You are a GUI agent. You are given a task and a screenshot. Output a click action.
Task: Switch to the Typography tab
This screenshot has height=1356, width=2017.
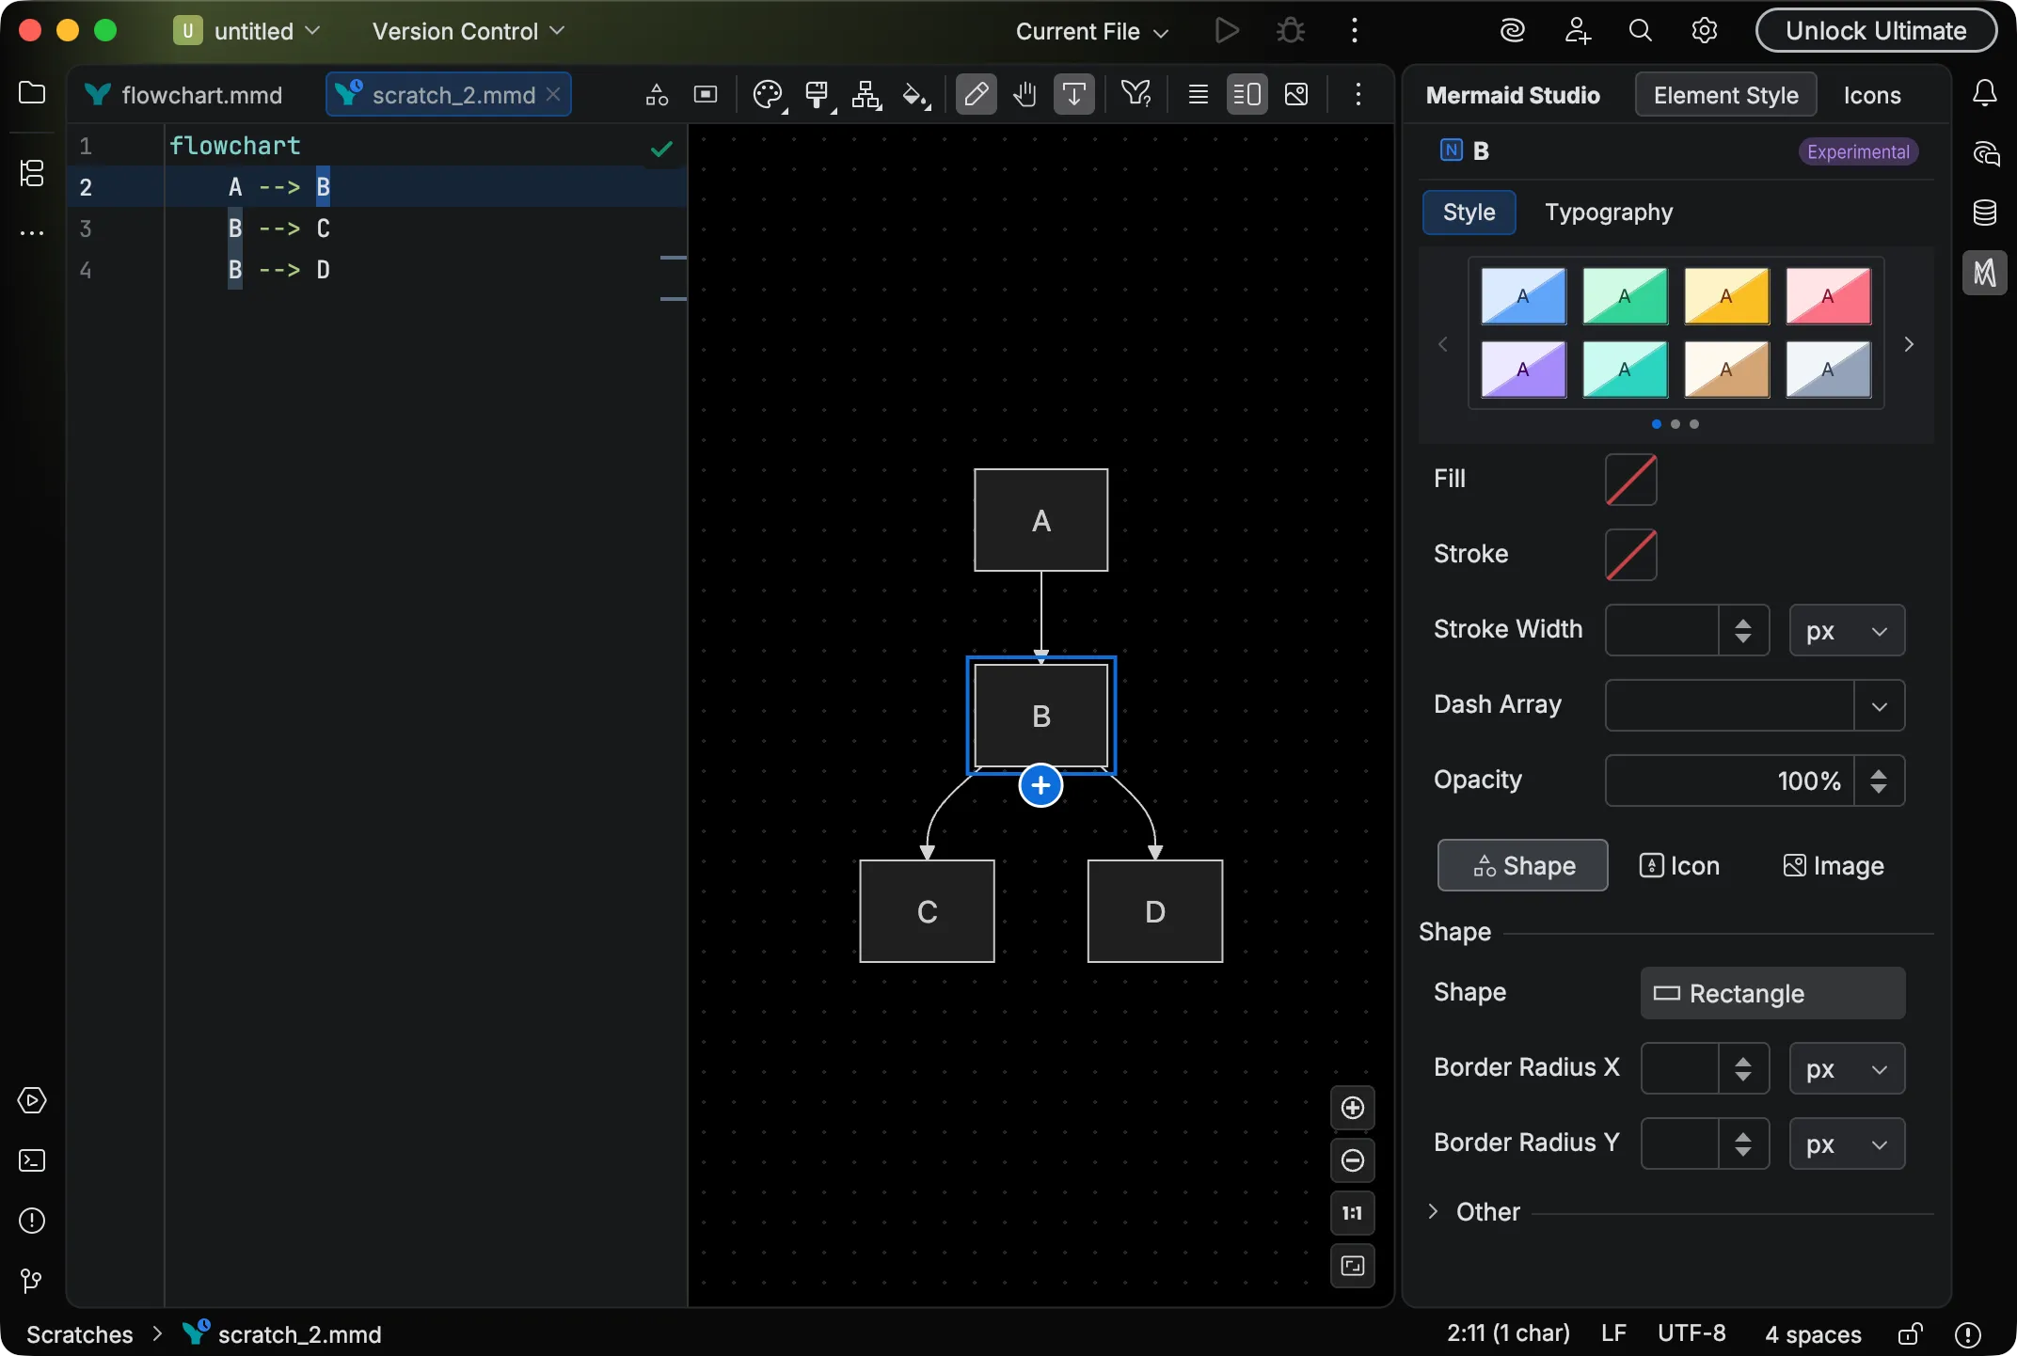[1607, 212]
